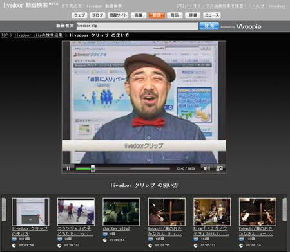This screenshot has width=290, height=252.
Task: Mute the video with the speaker icon
Action: pos(207,168)
